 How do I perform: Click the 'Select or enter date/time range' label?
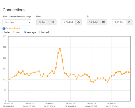point(17,17)
